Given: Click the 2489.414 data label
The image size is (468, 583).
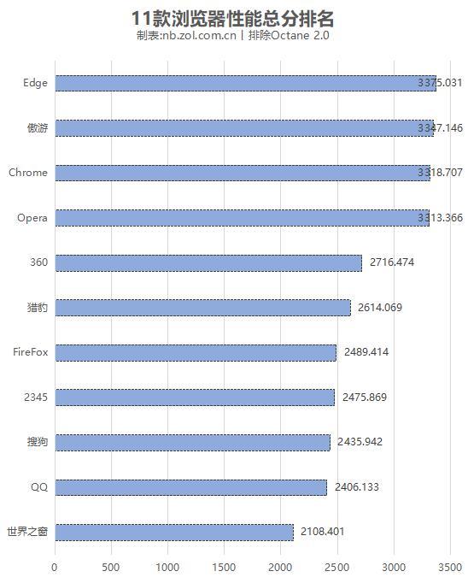Looking at the screenshot, I should (x=366, y=351).
